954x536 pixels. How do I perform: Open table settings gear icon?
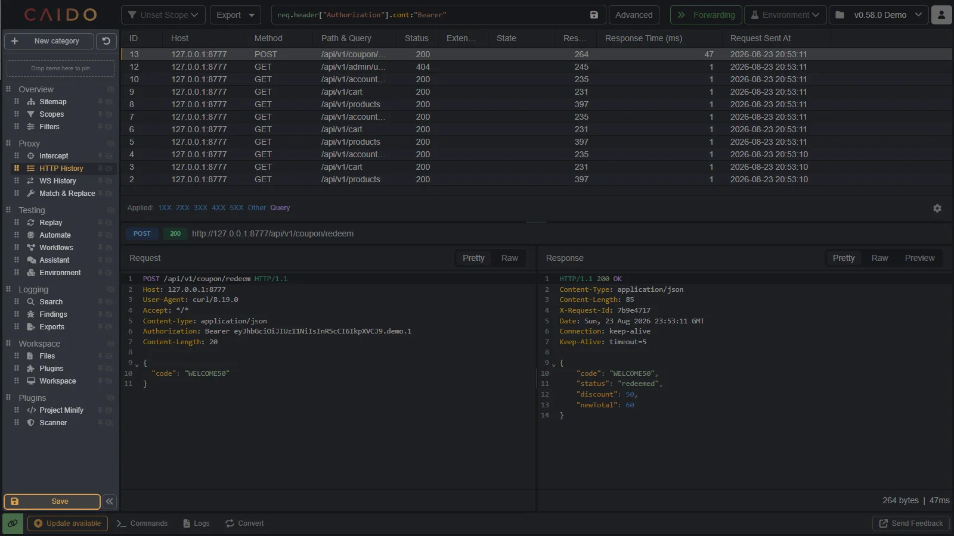[937, 208]
